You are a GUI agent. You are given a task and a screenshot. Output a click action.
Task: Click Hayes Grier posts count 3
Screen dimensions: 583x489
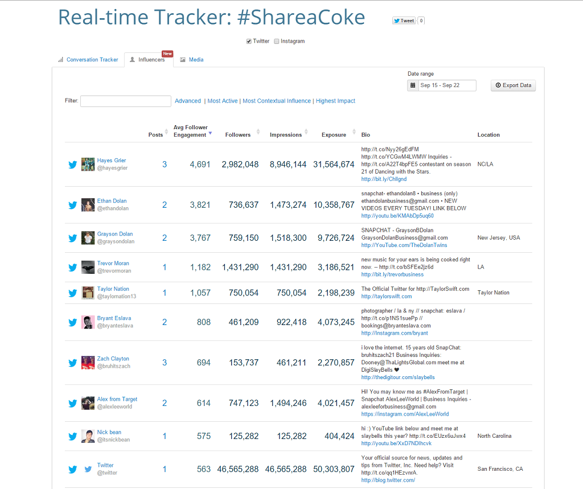(x=165, y=165)
